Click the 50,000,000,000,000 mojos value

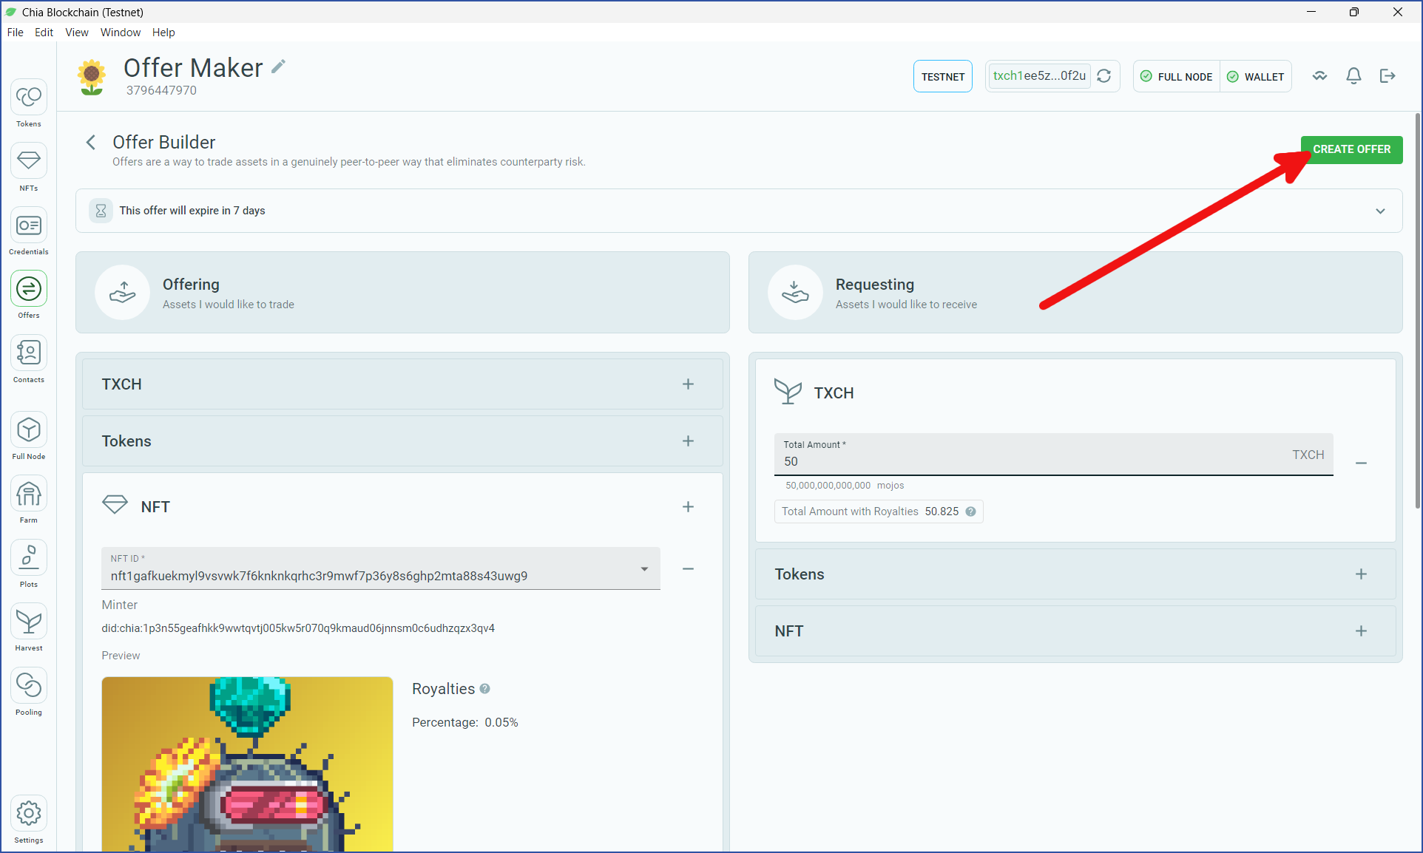tap(845, 486)
